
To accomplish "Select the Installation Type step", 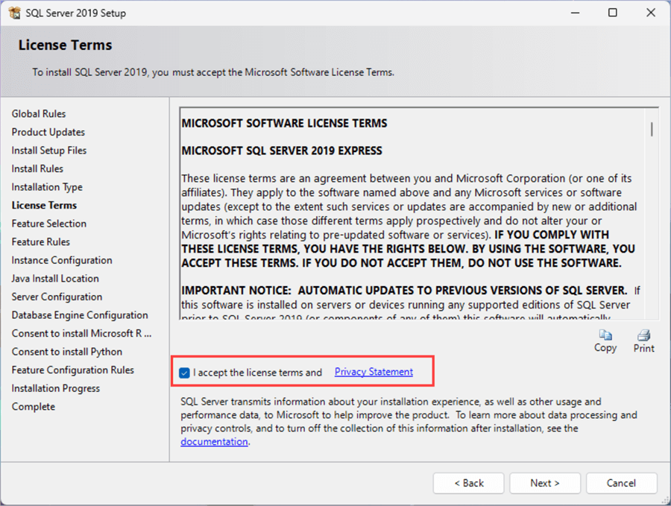I will click(47, 187).
